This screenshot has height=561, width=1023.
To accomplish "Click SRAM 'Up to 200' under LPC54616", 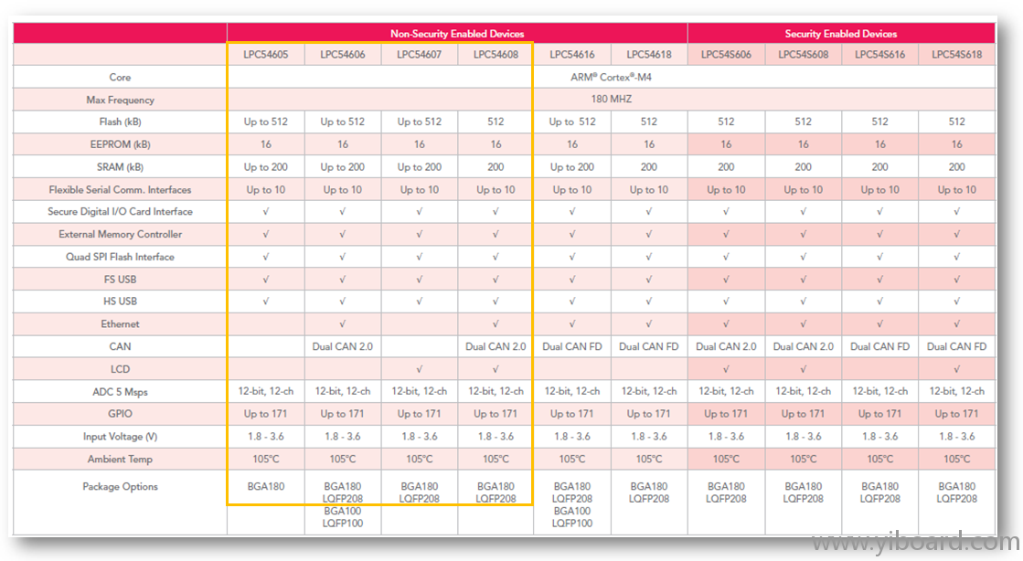I will click(572, 167).
